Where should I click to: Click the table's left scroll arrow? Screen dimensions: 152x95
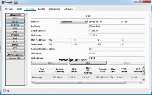(33, 82)
